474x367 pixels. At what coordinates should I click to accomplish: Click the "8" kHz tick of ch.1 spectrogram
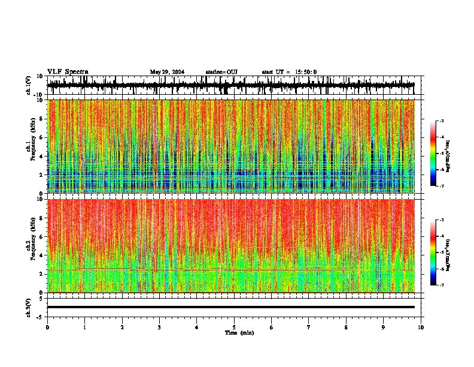(x=42, y=119)
